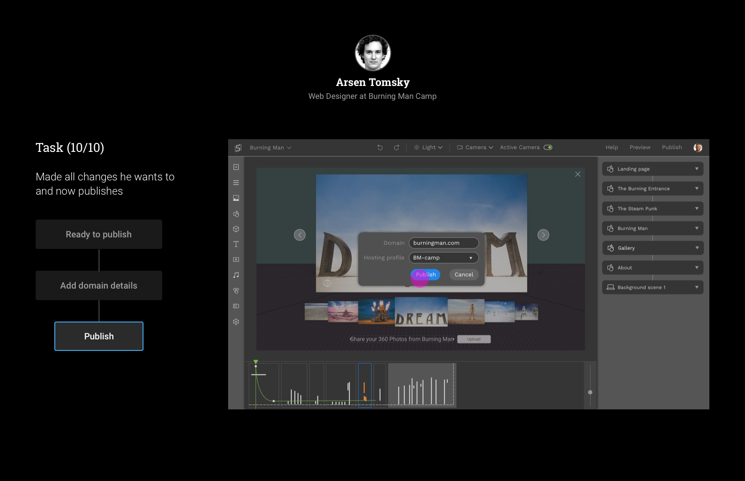
Task: Expand the Light dropdown in toolbar
Action: (428, 147)
